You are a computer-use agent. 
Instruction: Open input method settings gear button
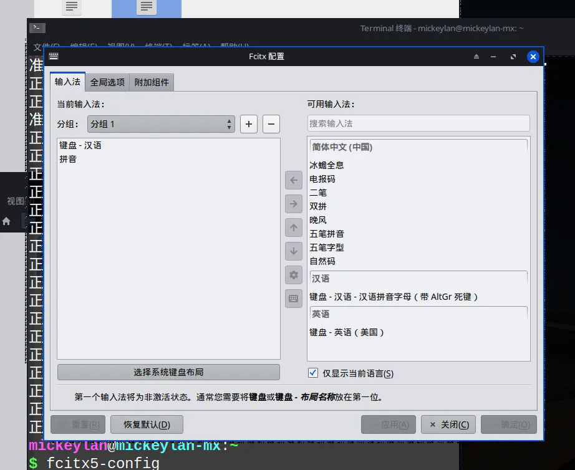293,275
